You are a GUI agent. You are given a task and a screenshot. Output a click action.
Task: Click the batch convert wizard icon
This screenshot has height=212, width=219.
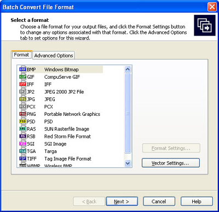coord(205,25)
